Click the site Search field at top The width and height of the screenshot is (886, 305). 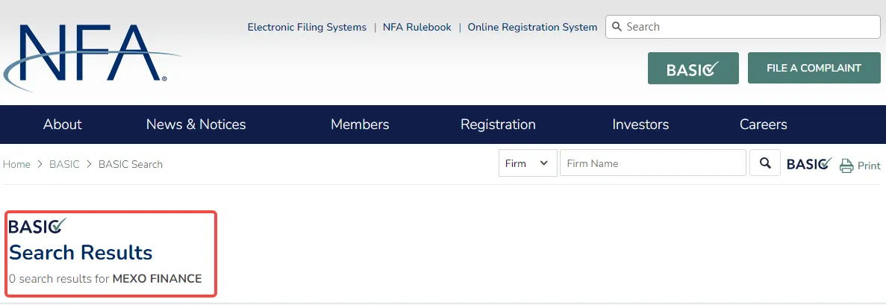point(743,27)
